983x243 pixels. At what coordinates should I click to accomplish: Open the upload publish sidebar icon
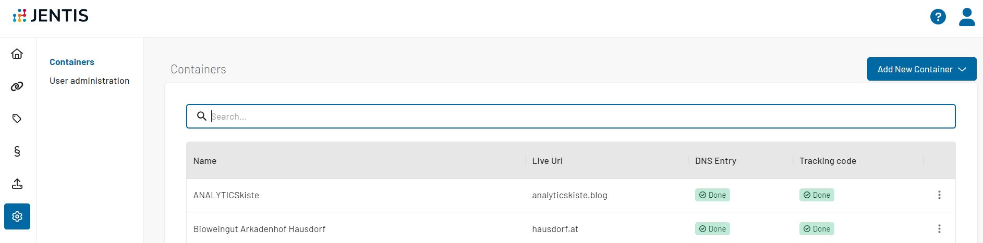pos(17,184)
